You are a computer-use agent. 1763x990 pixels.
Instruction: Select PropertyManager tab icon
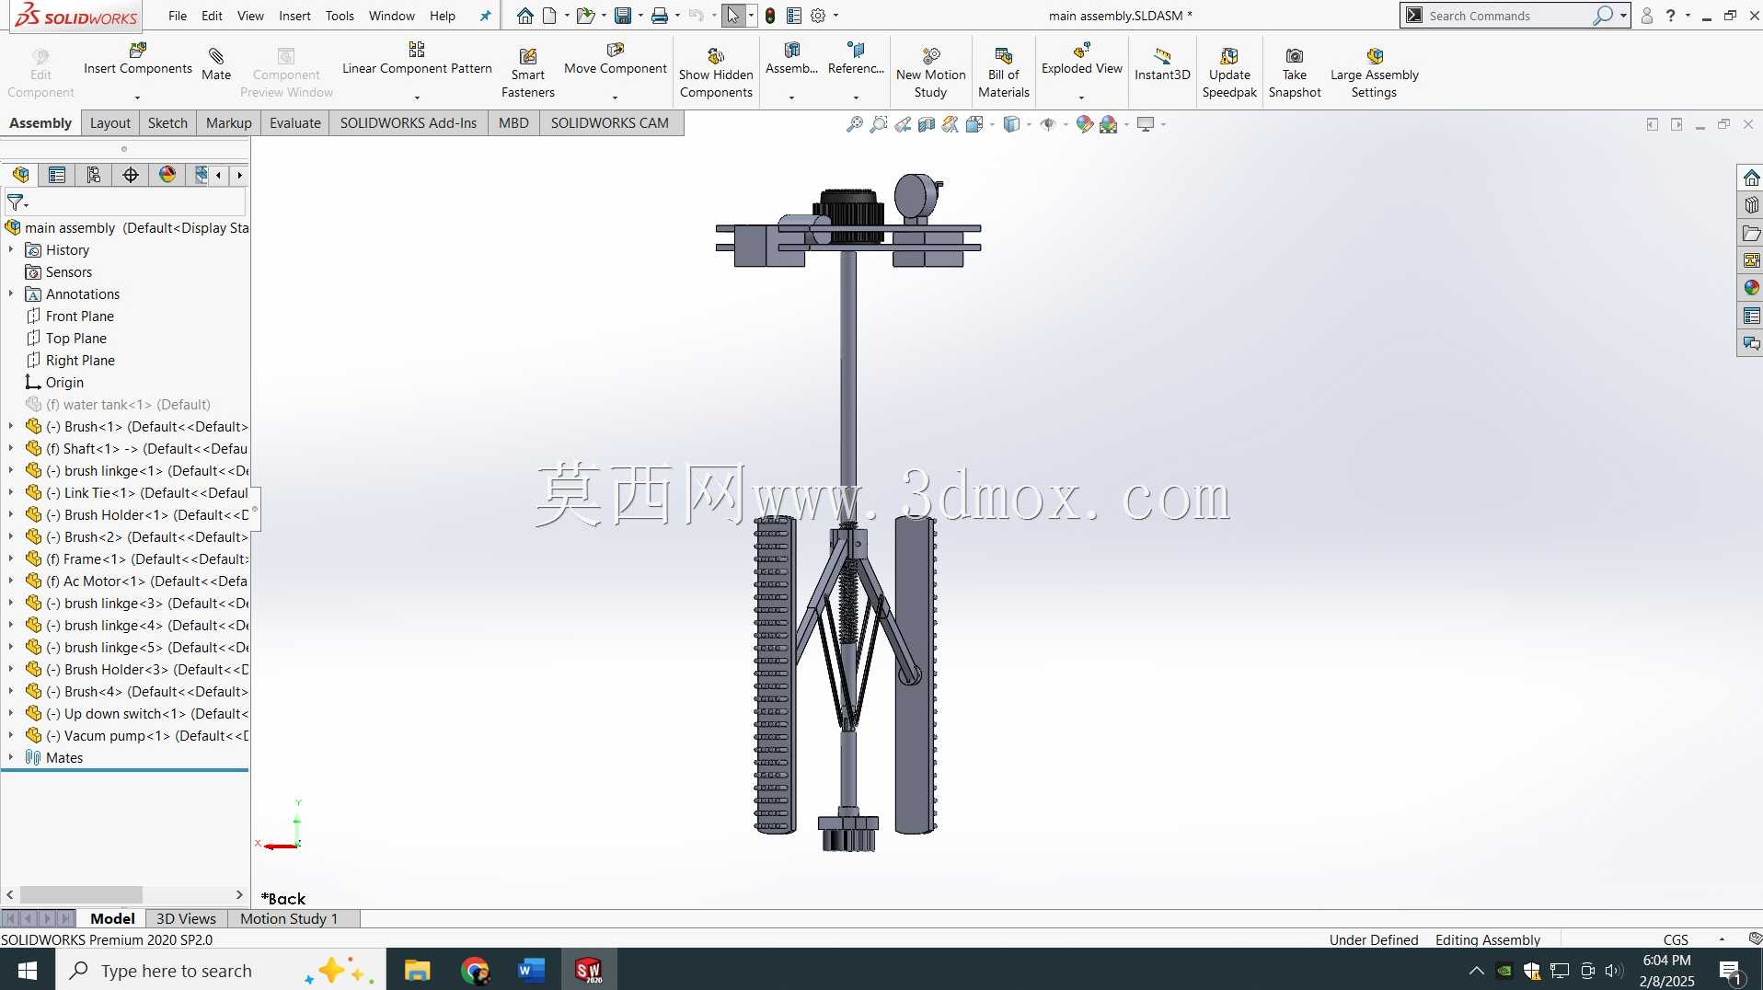pos(57,175)
